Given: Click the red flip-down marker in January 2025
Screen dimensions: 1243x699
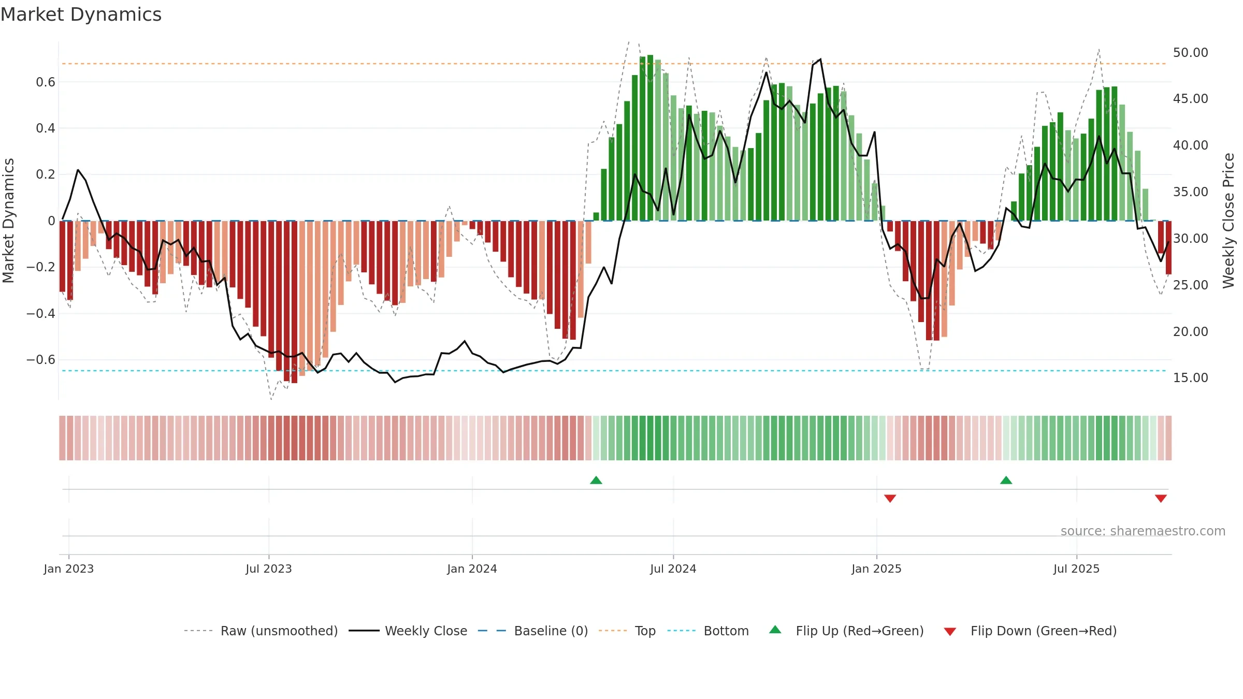Looking at the screenshot, I should 890,499.
